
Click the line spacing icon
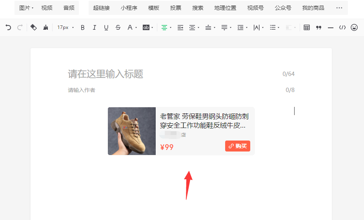(x=240, y=27)
